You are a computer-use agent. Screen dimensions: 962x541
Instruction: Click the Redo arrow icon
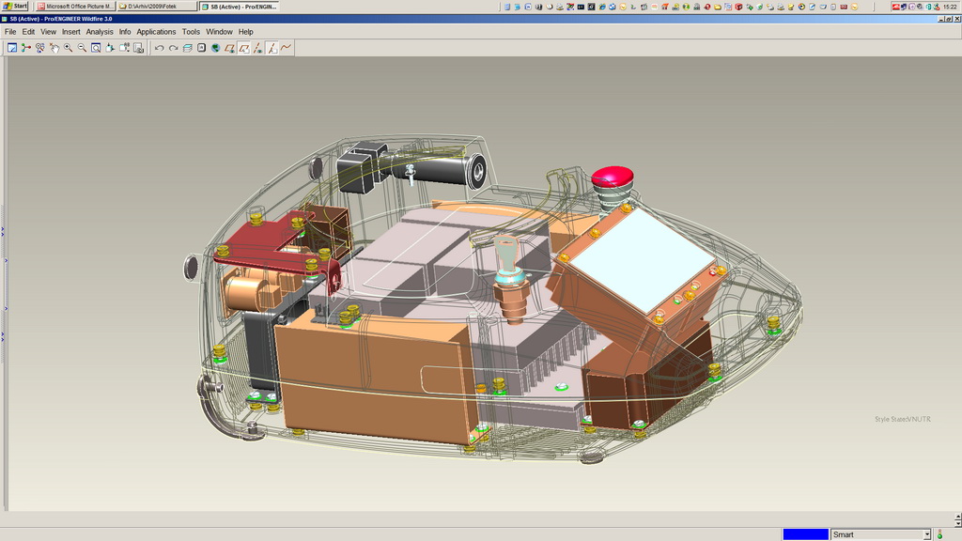pos(173,48)
